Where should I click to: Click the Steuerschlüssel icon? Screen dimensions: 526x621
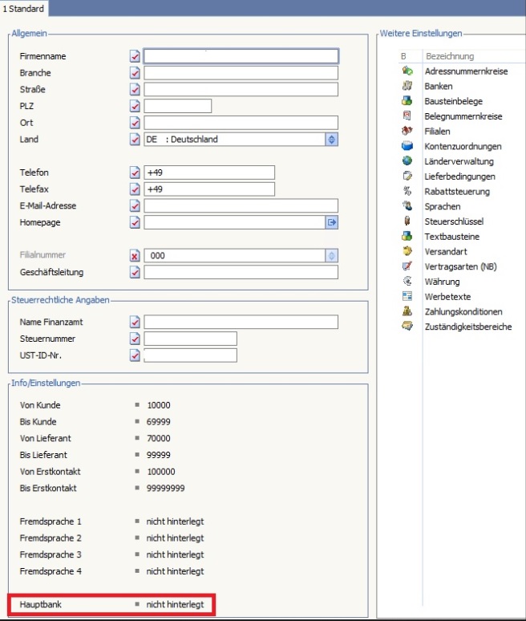pos(407,221)
